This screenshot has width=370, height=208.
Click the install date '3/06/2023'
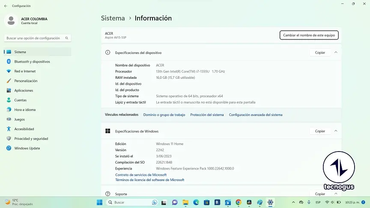pyautogui.click(x=164, y=156)
